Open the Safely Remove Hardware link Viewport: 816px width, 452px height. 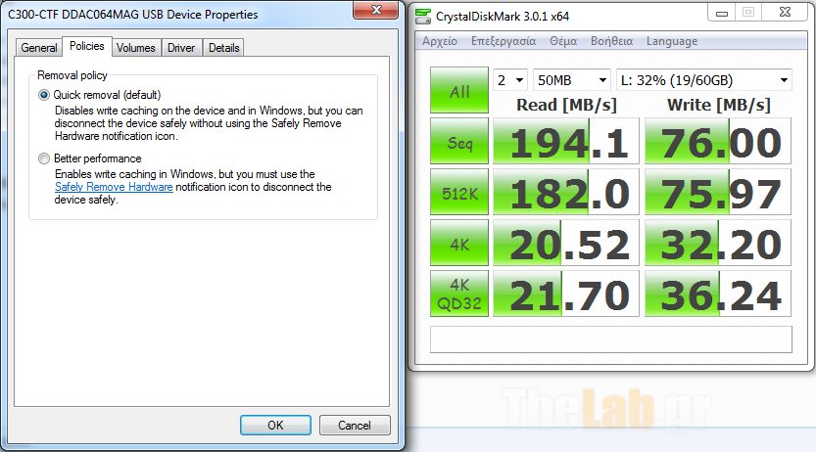[x=114, y=187]
